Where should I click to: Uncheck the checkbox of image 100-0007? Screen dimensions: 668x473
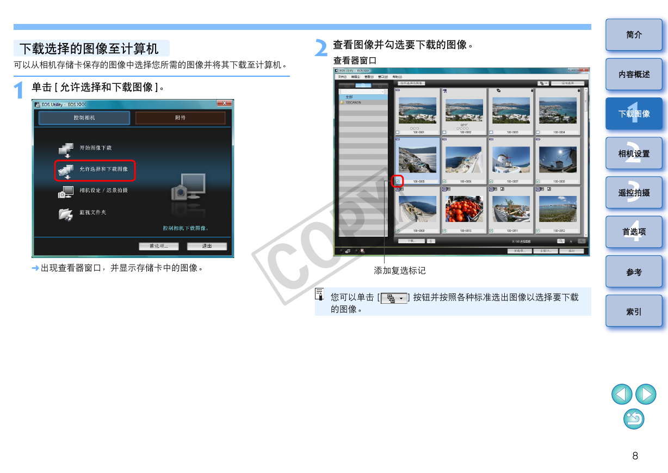[x=491, y=181]
